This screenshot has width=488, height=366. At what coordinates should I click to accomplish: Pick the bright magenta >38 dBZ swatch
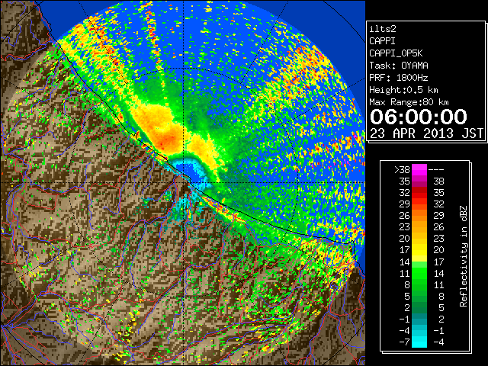pos(419,170)
